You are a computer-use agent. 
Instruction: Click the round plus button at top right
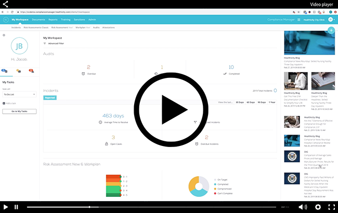pyautogui.click(x=331, y=30)
